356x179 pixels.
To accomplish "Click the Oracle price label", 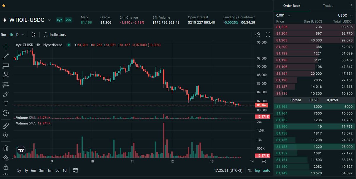I will pyautogui.click(x=105, y=17).
